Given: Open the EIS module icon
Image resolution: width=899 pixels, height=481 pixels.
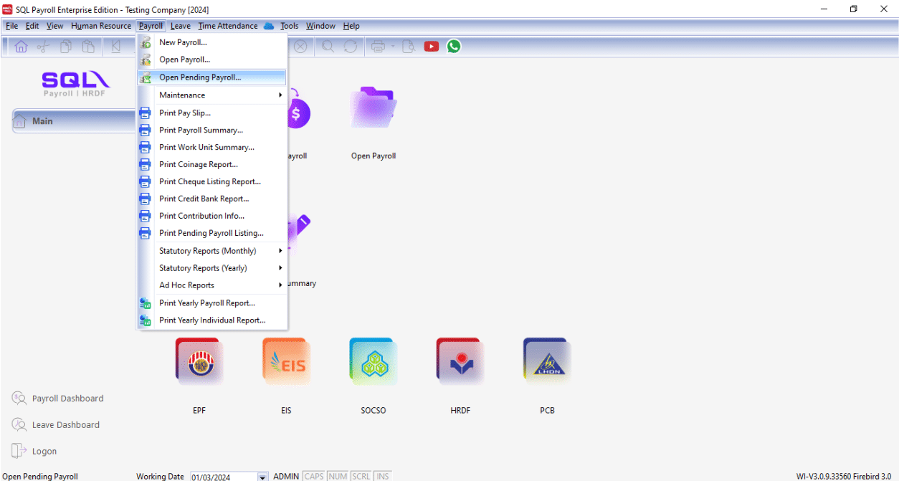Looking at the screenshot, I should (x=286, y=362).
